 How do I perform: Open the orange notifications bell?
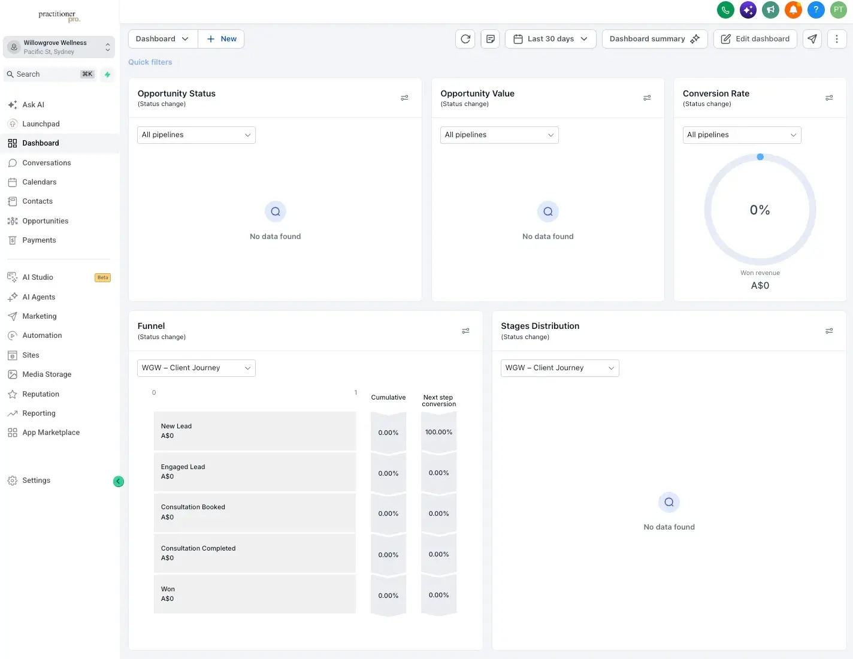point(793,10)
